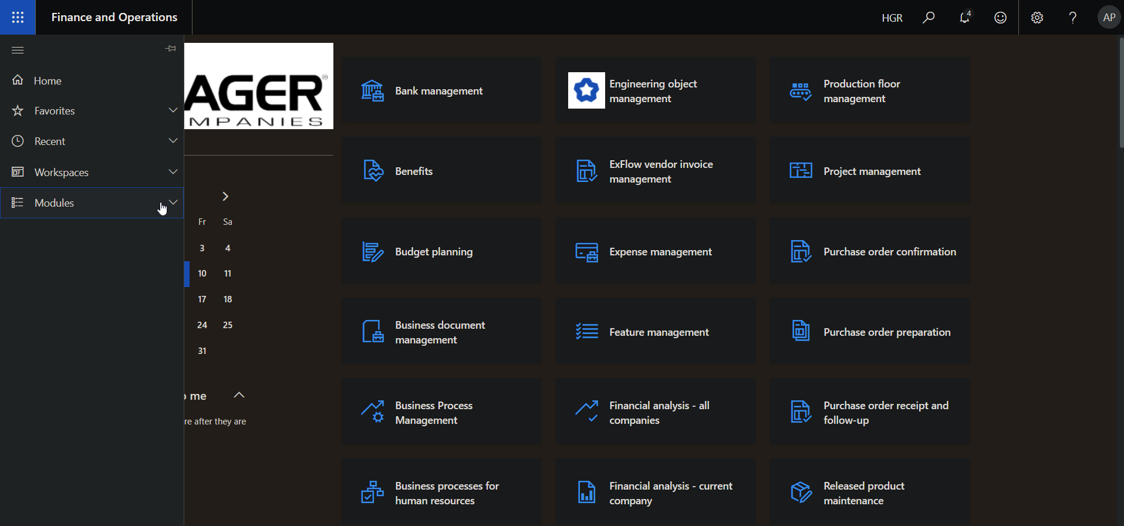Screen dimensions: 1124x526
Task: Click the Project management icon
Action: point(801,171)
